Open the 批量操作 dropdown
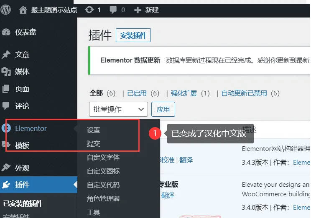Viewport: 311px width, 218px height. coord(118,109)
